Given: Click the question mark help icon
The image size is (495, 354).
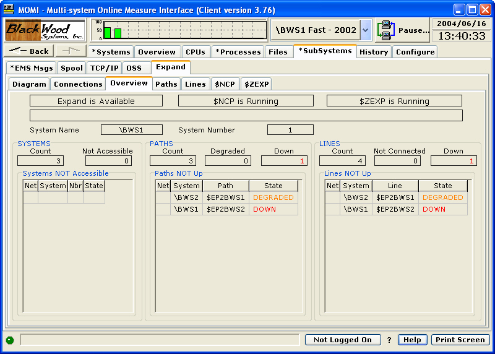Looking at the screenshot, I should [x=389, y=340].
